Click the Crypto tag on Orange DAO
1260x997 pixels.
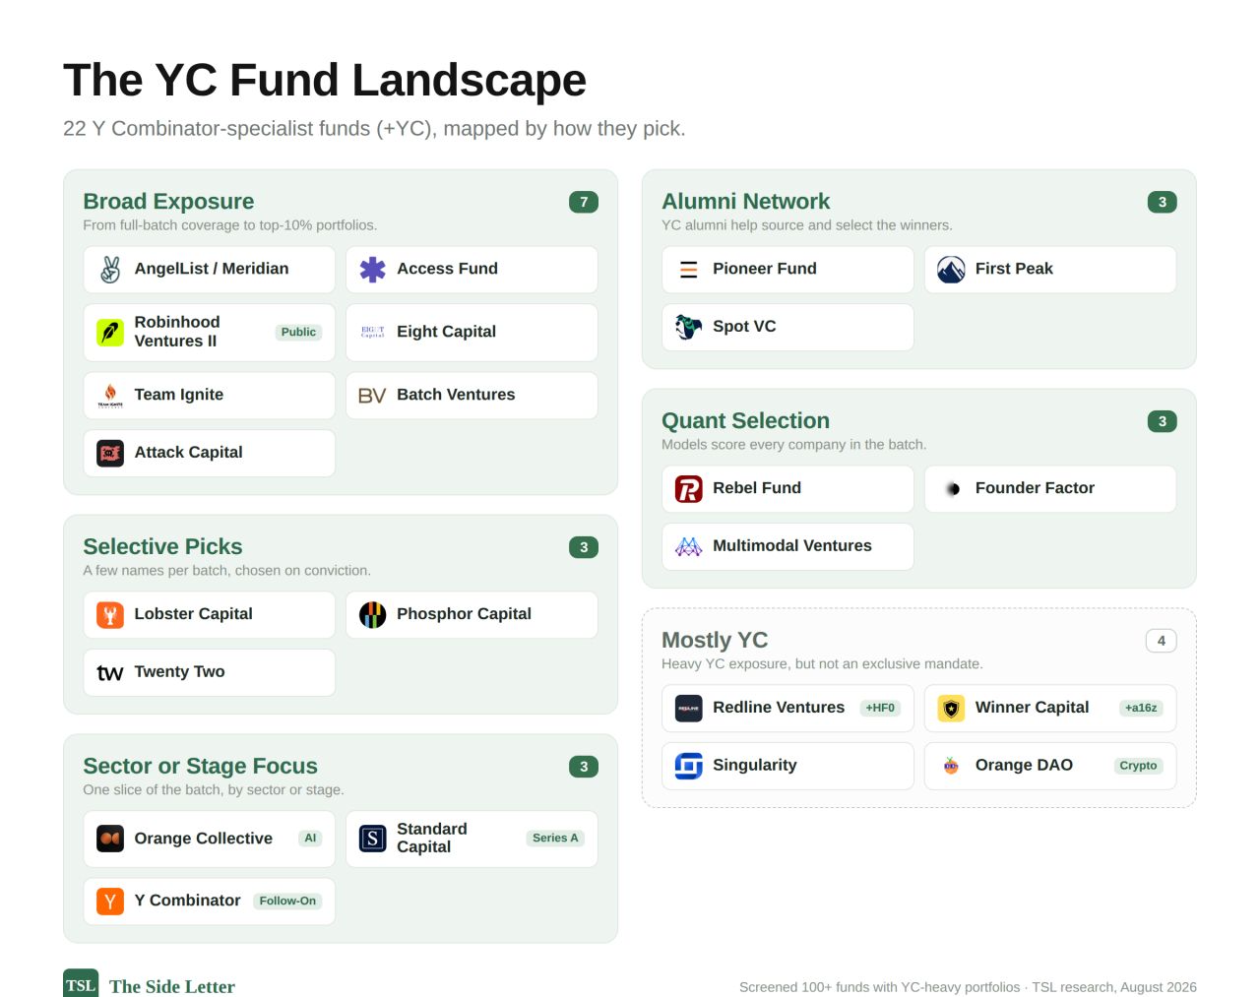pos(1138,767)
